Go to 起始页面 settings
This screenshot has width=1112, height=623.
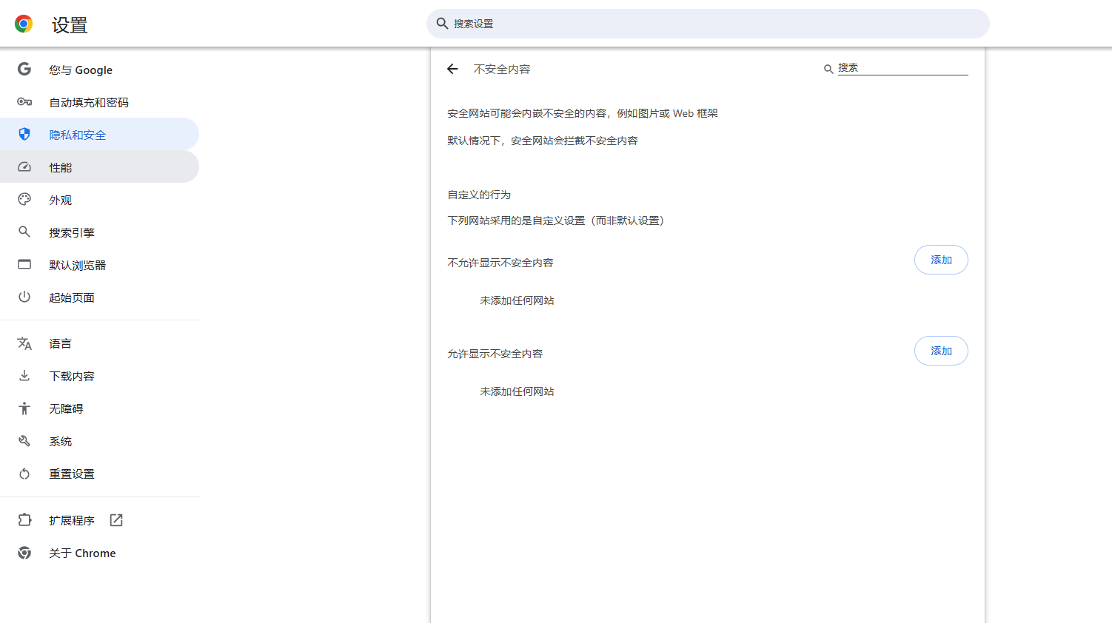tap(72, 297)
